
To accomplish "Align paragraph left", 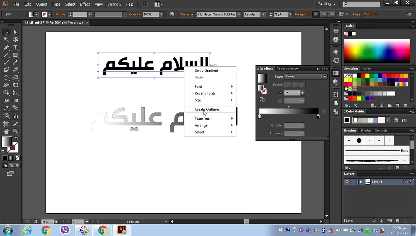I will [316, 14].
